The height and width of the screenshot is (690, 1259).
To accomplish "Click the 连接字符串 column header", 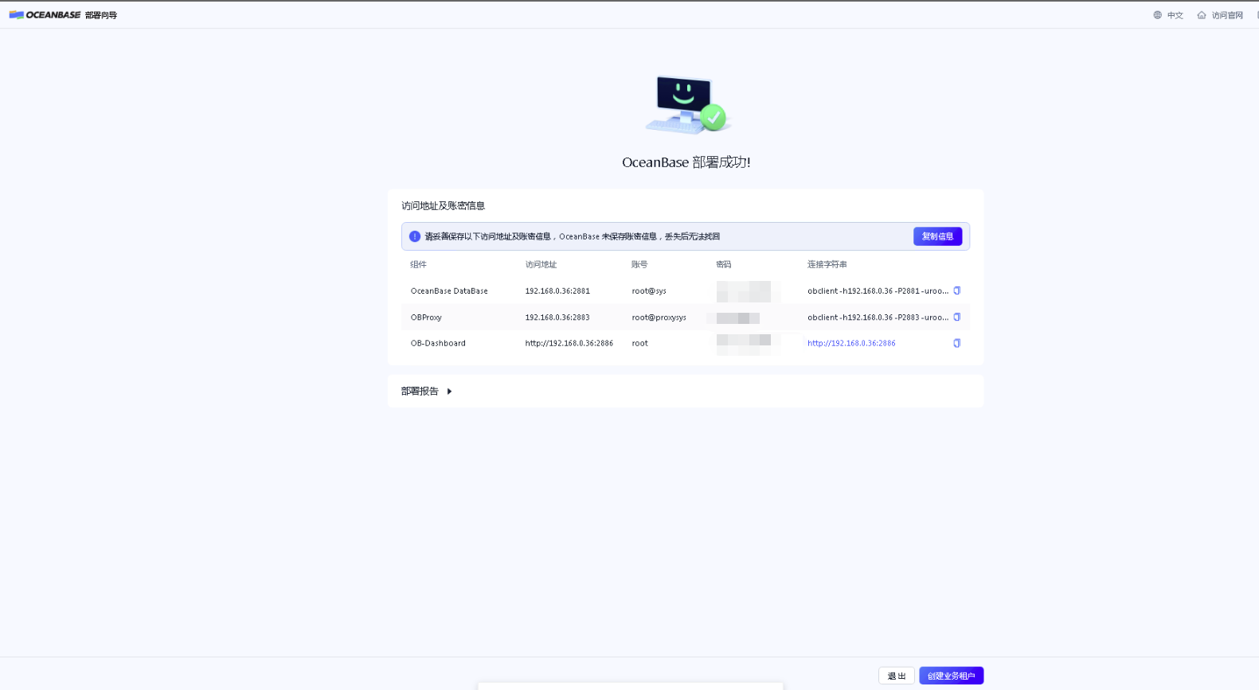I will pos(827,264).
